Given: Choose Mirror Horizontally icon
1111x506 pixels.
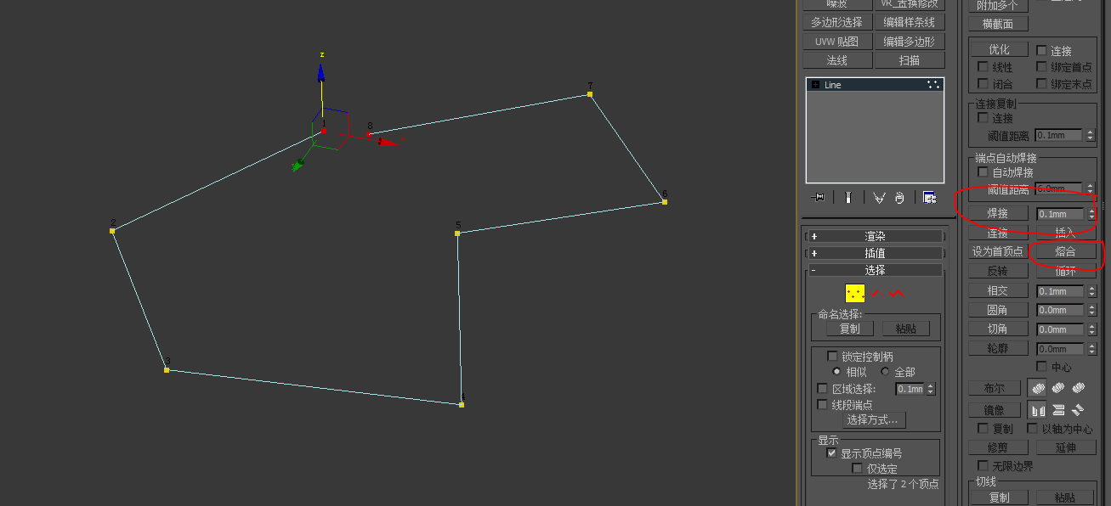Looking at the screenshot, I should click(x=1038, y=409).
